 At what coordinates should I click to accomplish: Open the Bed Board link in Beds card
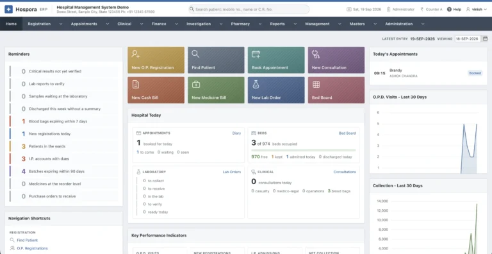347,133
